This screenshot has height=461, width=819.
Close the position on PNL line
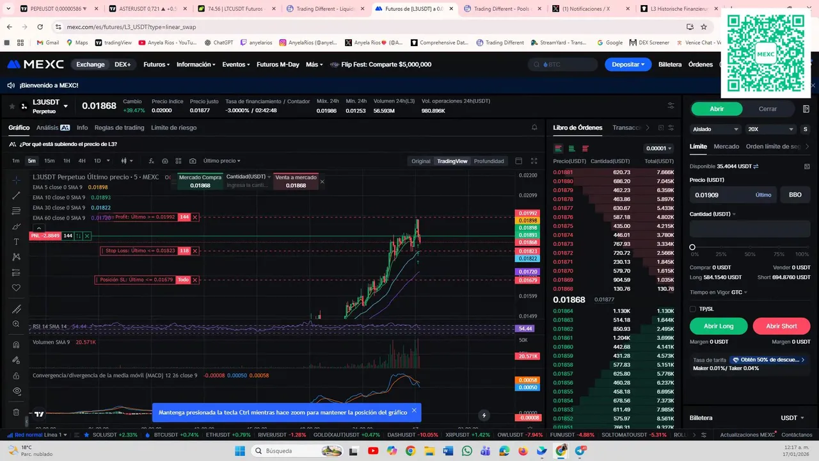87,236
